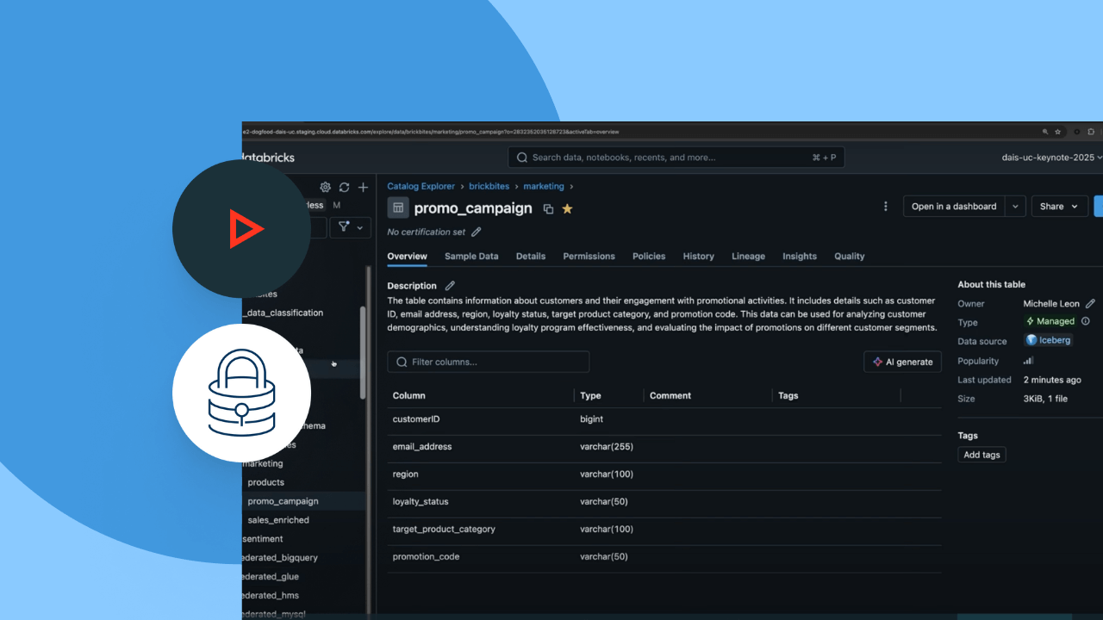Click the plus add icon in sidebar

[363, 187]
